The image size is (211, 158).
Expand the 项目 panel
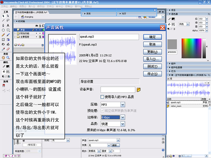coord(169,10)
